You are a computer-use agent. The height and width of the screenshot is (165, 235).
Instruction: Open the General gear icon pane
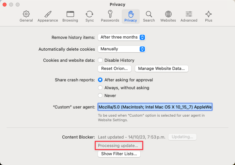coord(26,16)
